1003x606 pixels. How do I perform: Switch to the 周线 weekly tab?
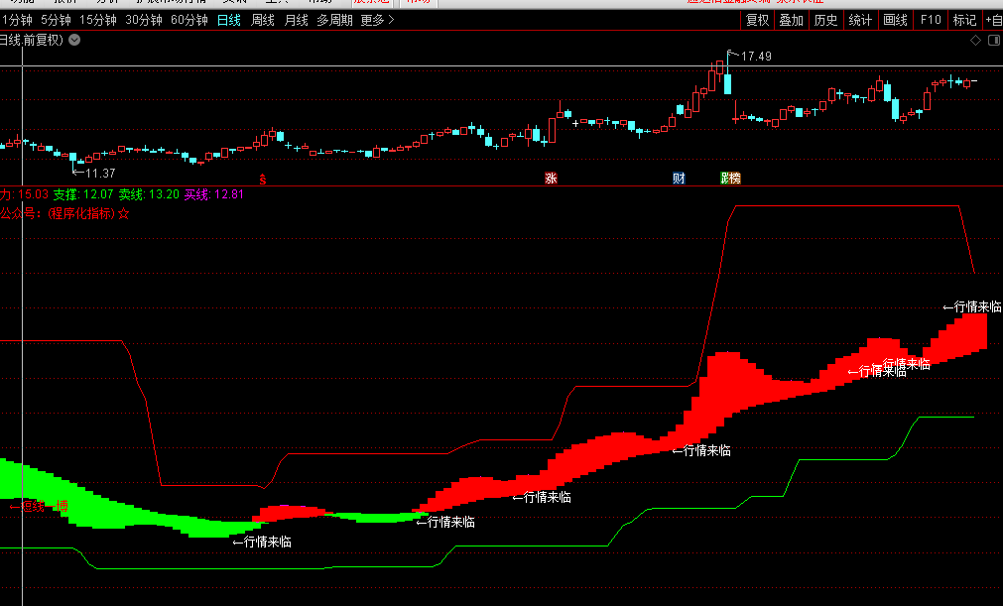[x=263, y=20]
